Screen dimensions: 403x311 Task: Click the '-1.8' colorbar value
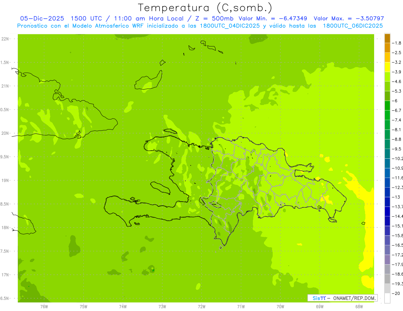point(397,43)
